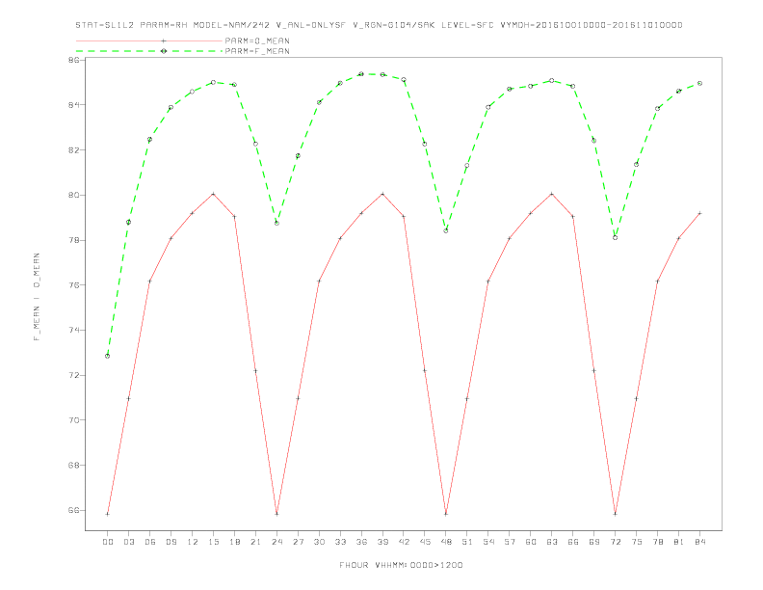Click the red O_MEAN minimum marker at hour 24
Screen dimensions: 763x590
[276, 514]
